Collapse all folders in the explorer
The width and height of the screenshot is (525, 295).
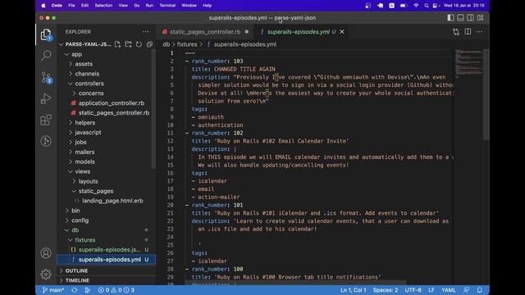tap(149, 44)
